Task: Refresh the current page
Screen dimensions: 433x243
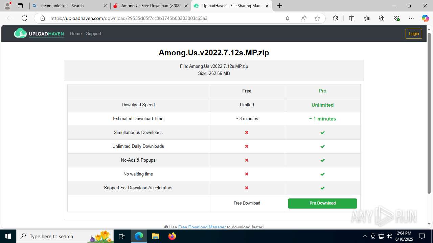Action: 24,18
